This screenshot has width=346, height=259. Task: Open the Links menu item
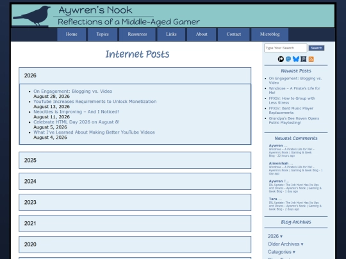click(171, 34)
